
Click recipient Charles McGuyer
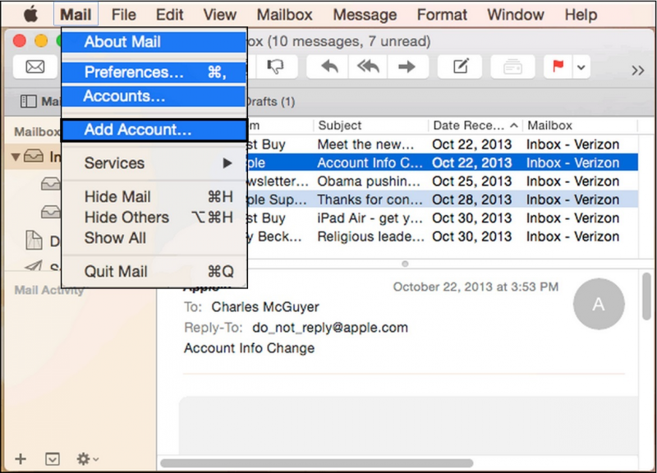(x=264, y=307)
